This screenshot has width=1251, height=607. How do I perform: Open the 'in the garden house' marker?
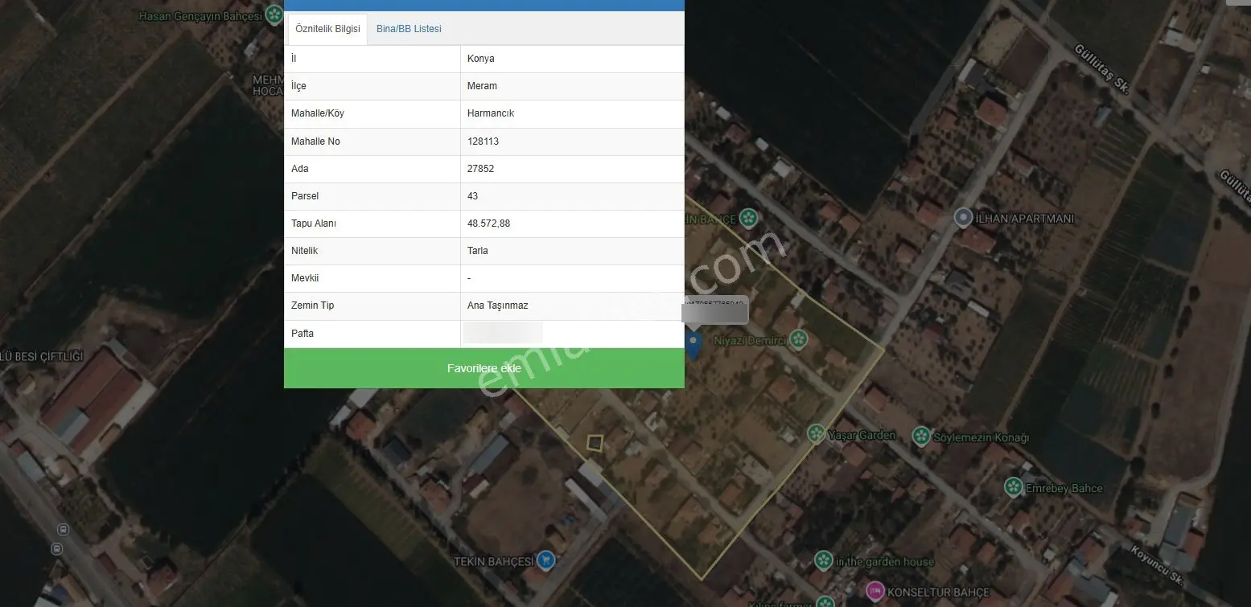[x=823, y=560]
